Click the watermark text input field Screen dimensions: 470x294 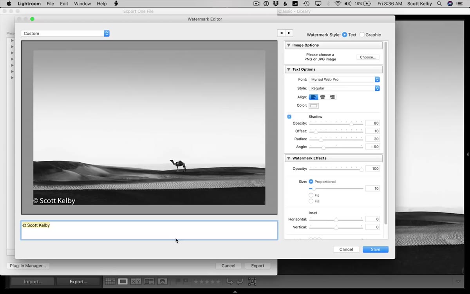149,230
